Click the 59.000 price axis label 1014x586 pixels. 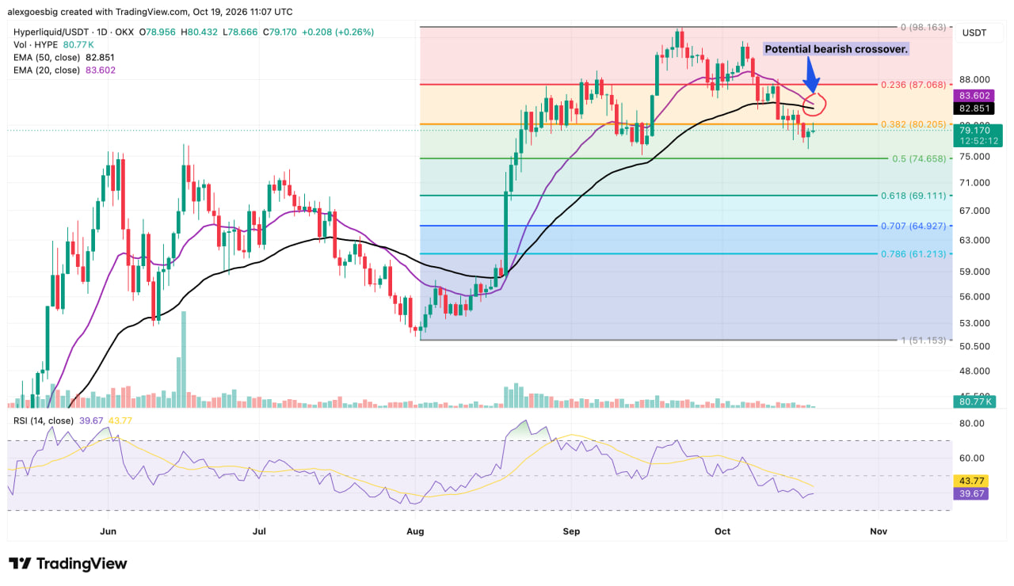(x=975, y=272)
